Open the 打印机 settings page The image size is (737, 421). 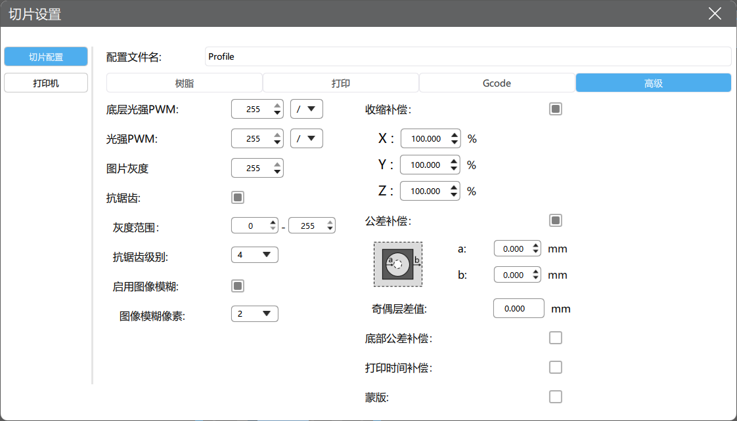pos(46,83)
